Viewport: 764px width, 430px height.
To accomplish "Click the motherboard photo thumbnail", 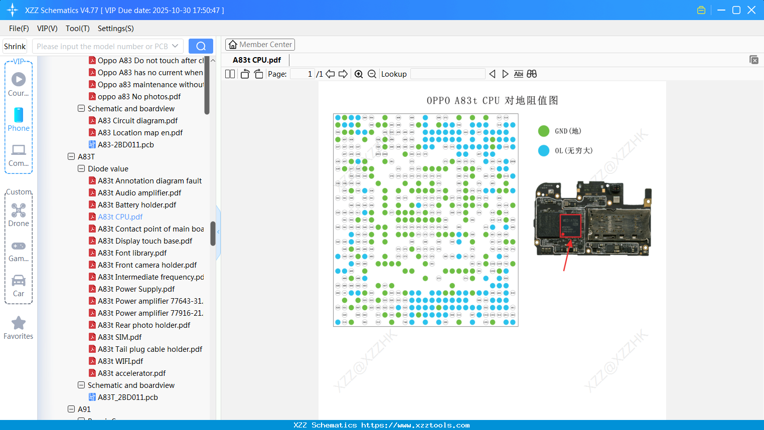I will click(593, 219).
